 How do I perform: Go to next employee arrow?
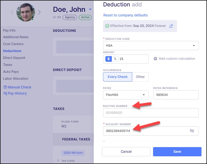tap(39, 12)
